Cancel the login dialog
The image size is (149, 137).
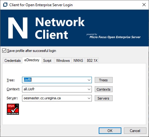click(x=135, y=131)
